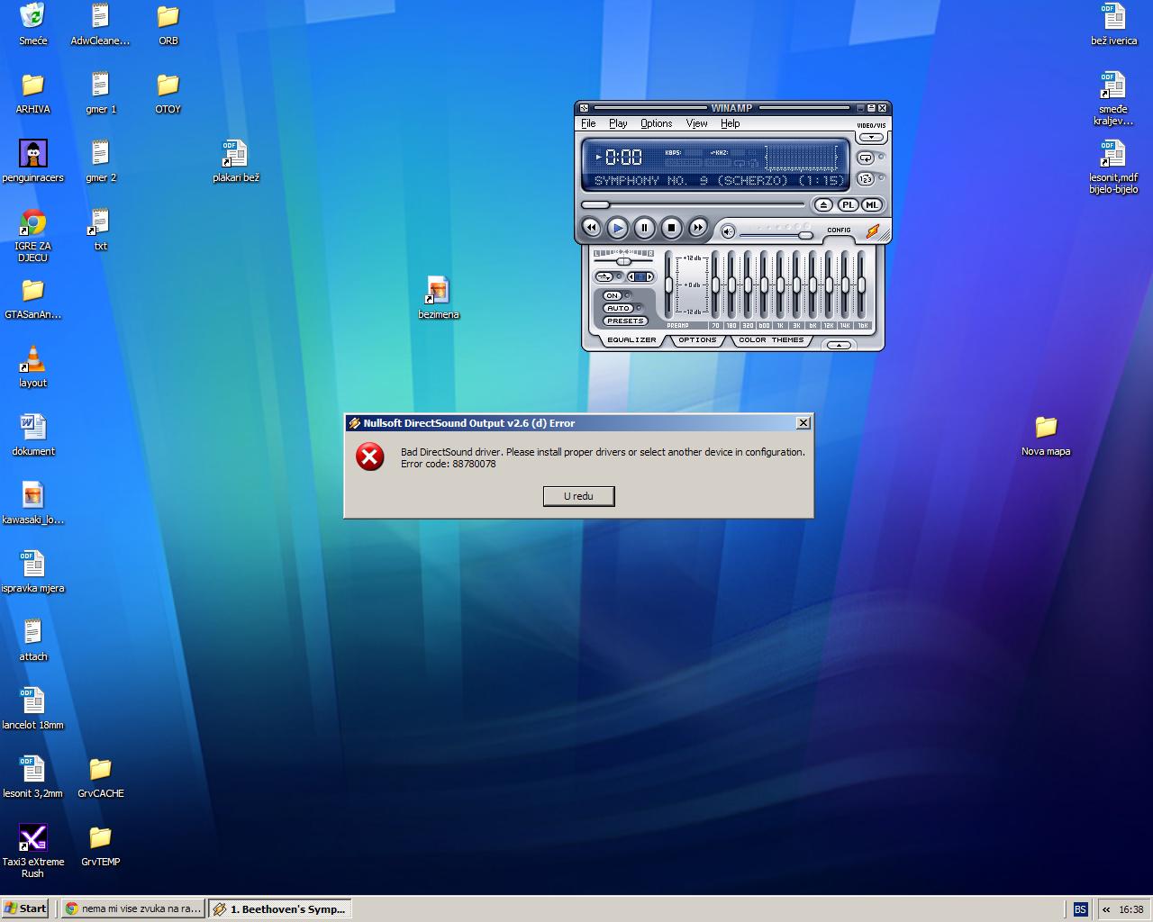Open the Start menu
This screenshot has height=922, width=1153.
[25, 908]
